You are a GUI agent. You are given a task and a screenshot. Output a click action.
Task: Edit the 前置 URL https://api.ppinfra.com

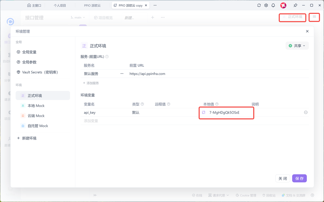[x=147, y=74]
